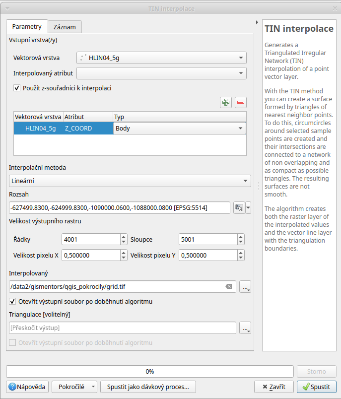Decrease the Řádky value with down arrow

(124, 242)
